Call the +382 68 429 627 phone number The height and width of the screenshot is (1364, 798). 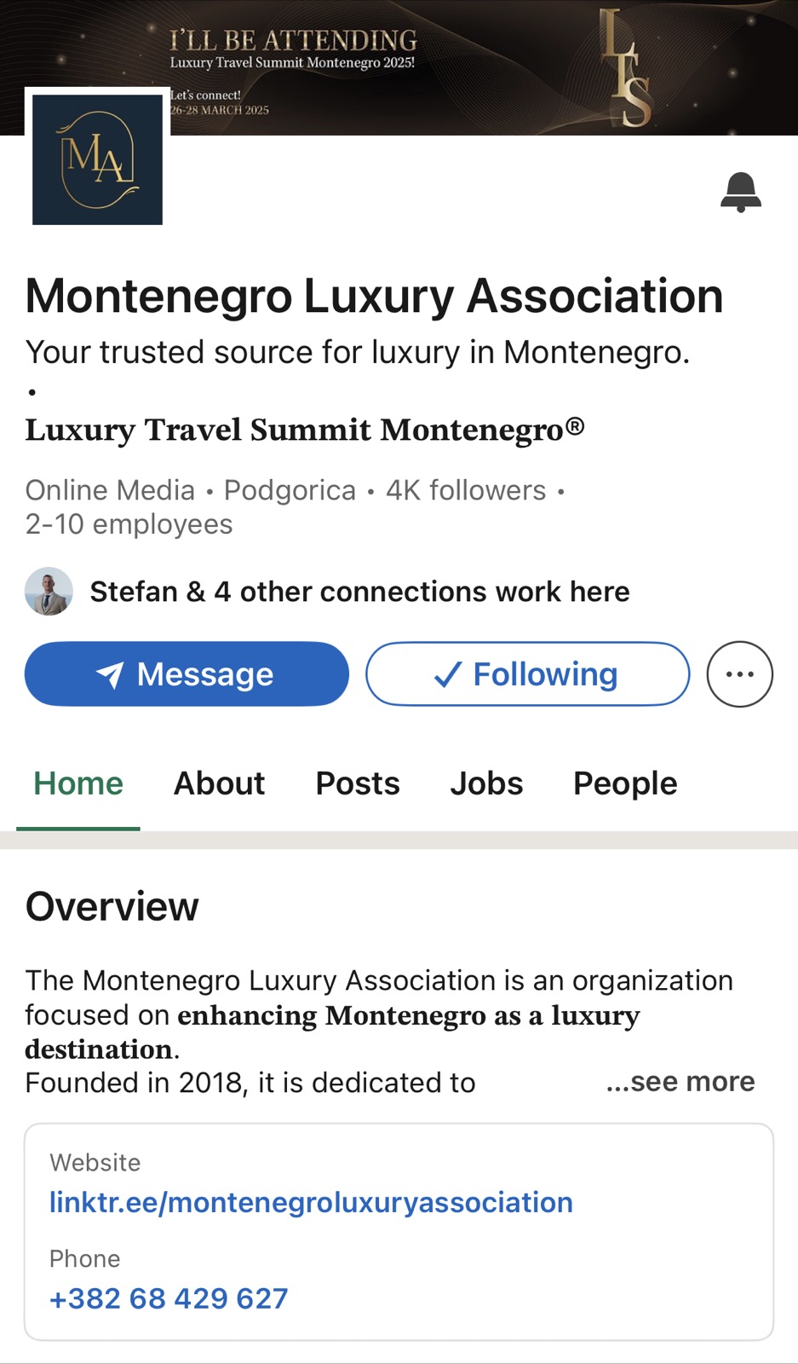[169, 1298]
